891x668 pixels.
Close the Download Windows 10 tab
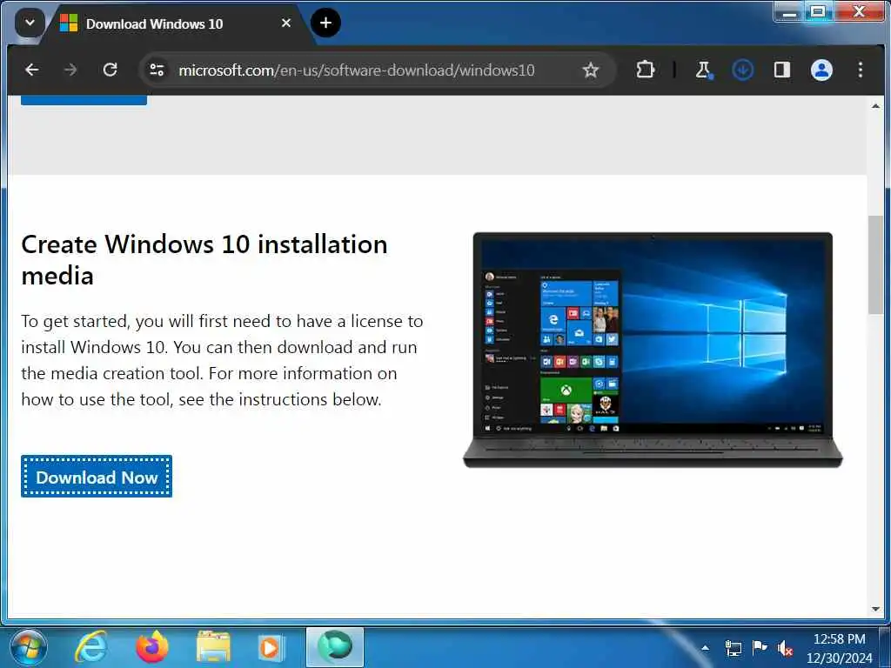point(285,23)
